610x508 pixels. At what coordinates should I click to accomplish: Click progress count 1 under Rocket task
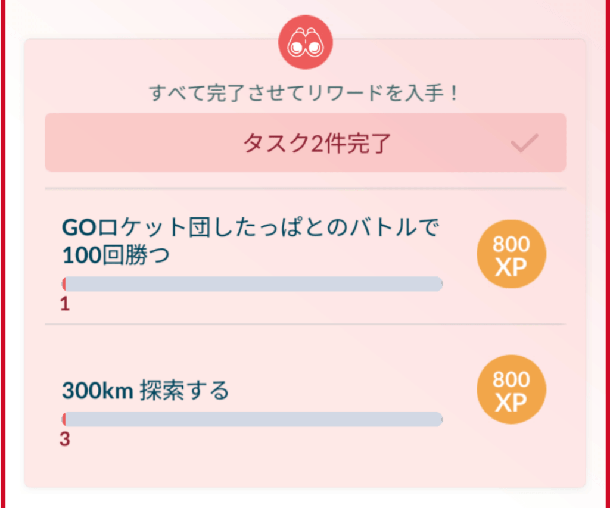[65, 305]
